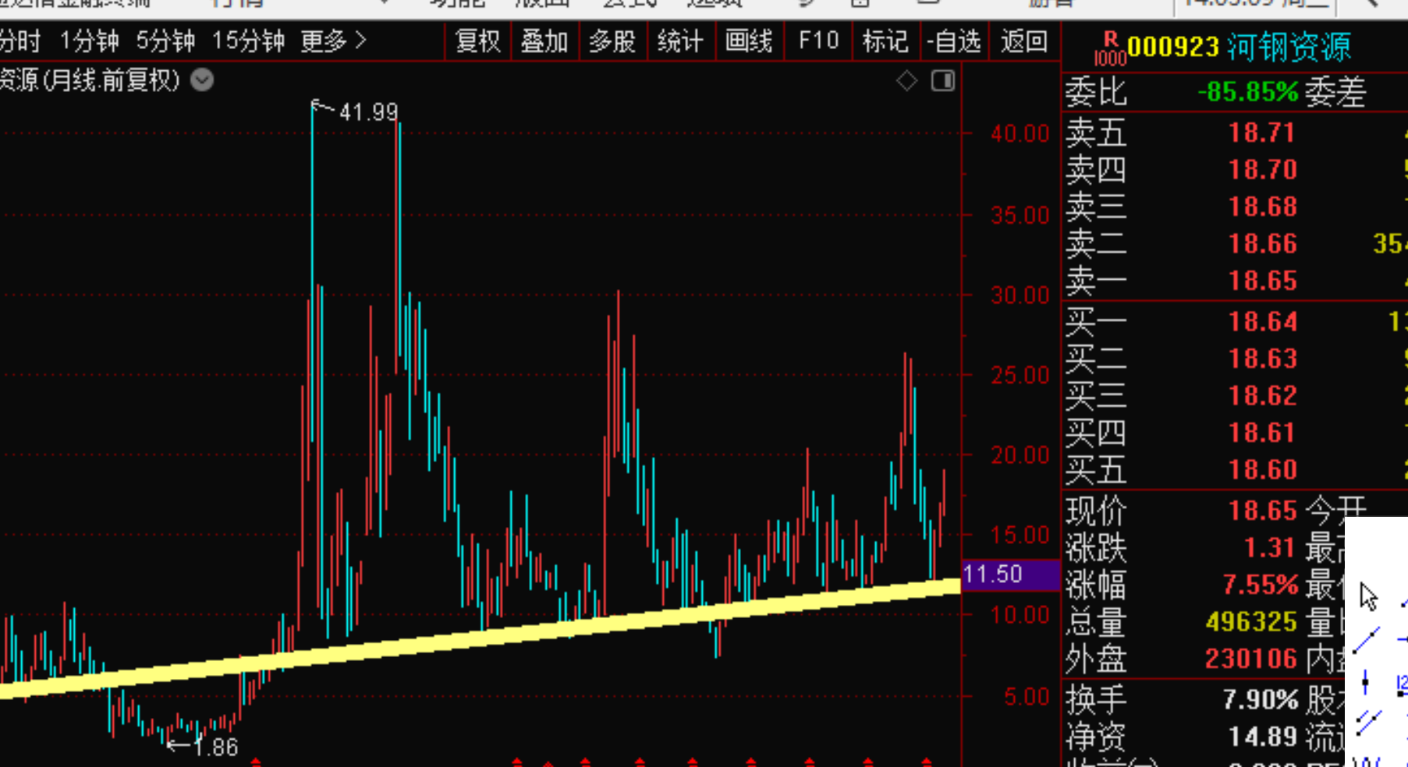Viewport: 1408px width, 767px height.
Task: Remove stock via -自选 button
Action: [x=954, y=41]
